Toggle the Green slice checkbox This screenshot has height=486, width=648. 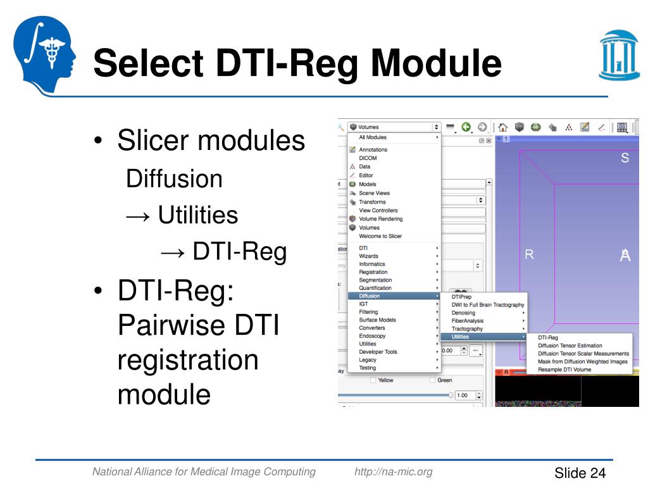[x=432, y=380]
